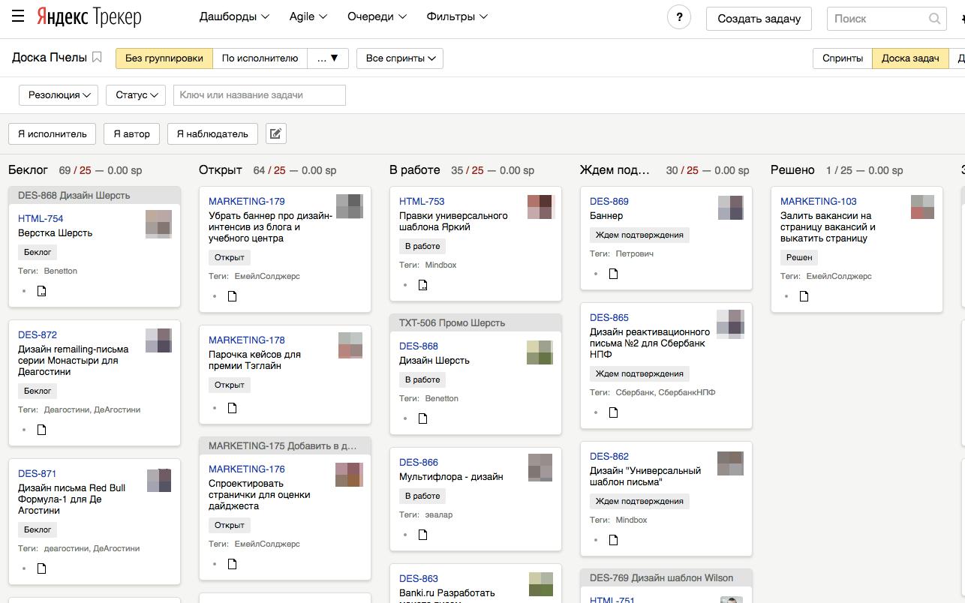Open help via the question mark icon
Screen dimensions: 965x603
pyautogui.click(x=679, y=17)
